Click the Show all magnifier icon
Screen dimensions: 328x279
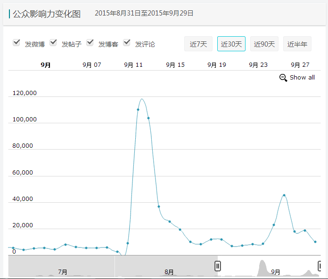pos(283,78)
